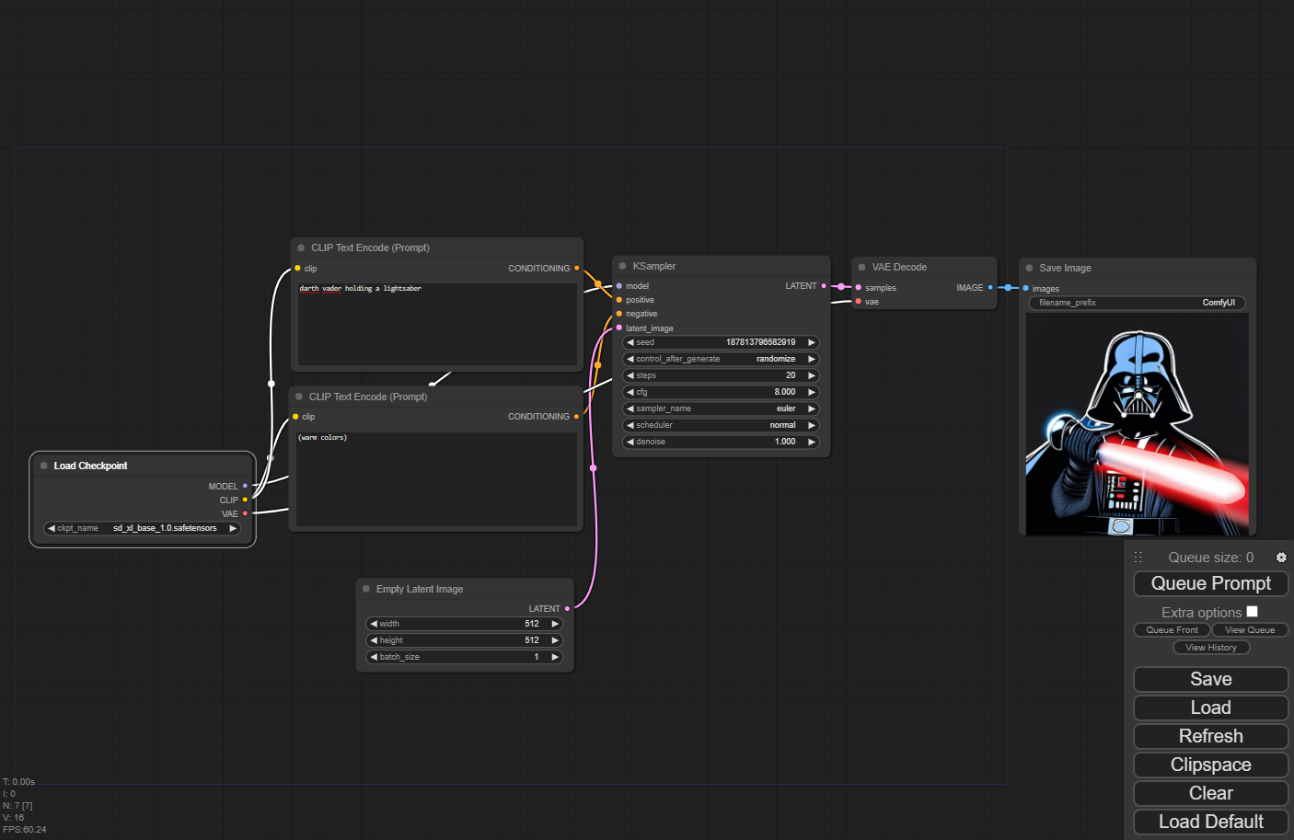Click the "FPS:60.24" stats text
Image resolution: width=1294 pixels, height=840 pixels.
[x=25, y=829]
